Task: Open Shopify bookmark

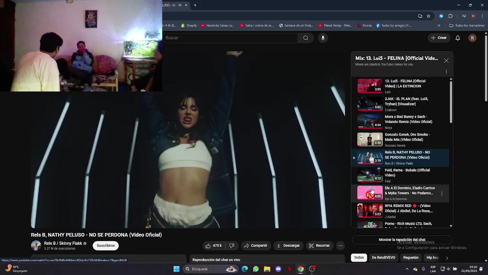Action: [x=189, y=26]
